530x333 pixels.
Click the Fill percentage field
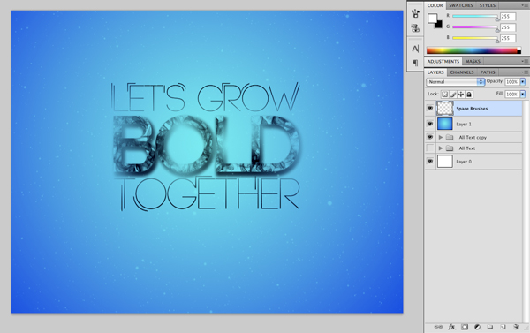point(512,95)
